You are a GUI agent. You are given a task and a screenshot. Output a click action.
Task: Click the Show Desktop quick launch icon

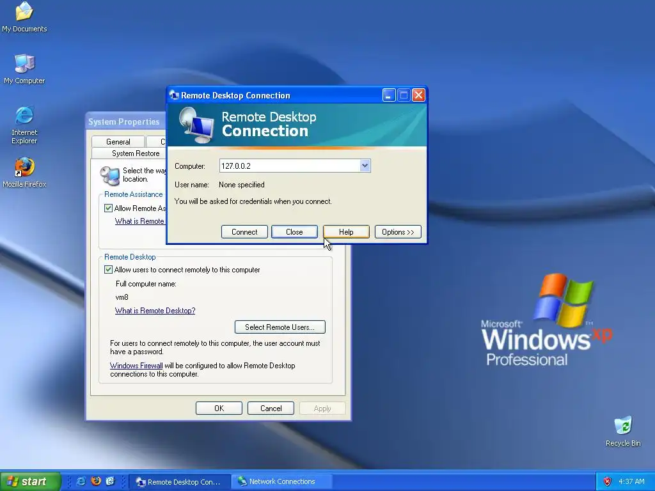pos(110,481)
